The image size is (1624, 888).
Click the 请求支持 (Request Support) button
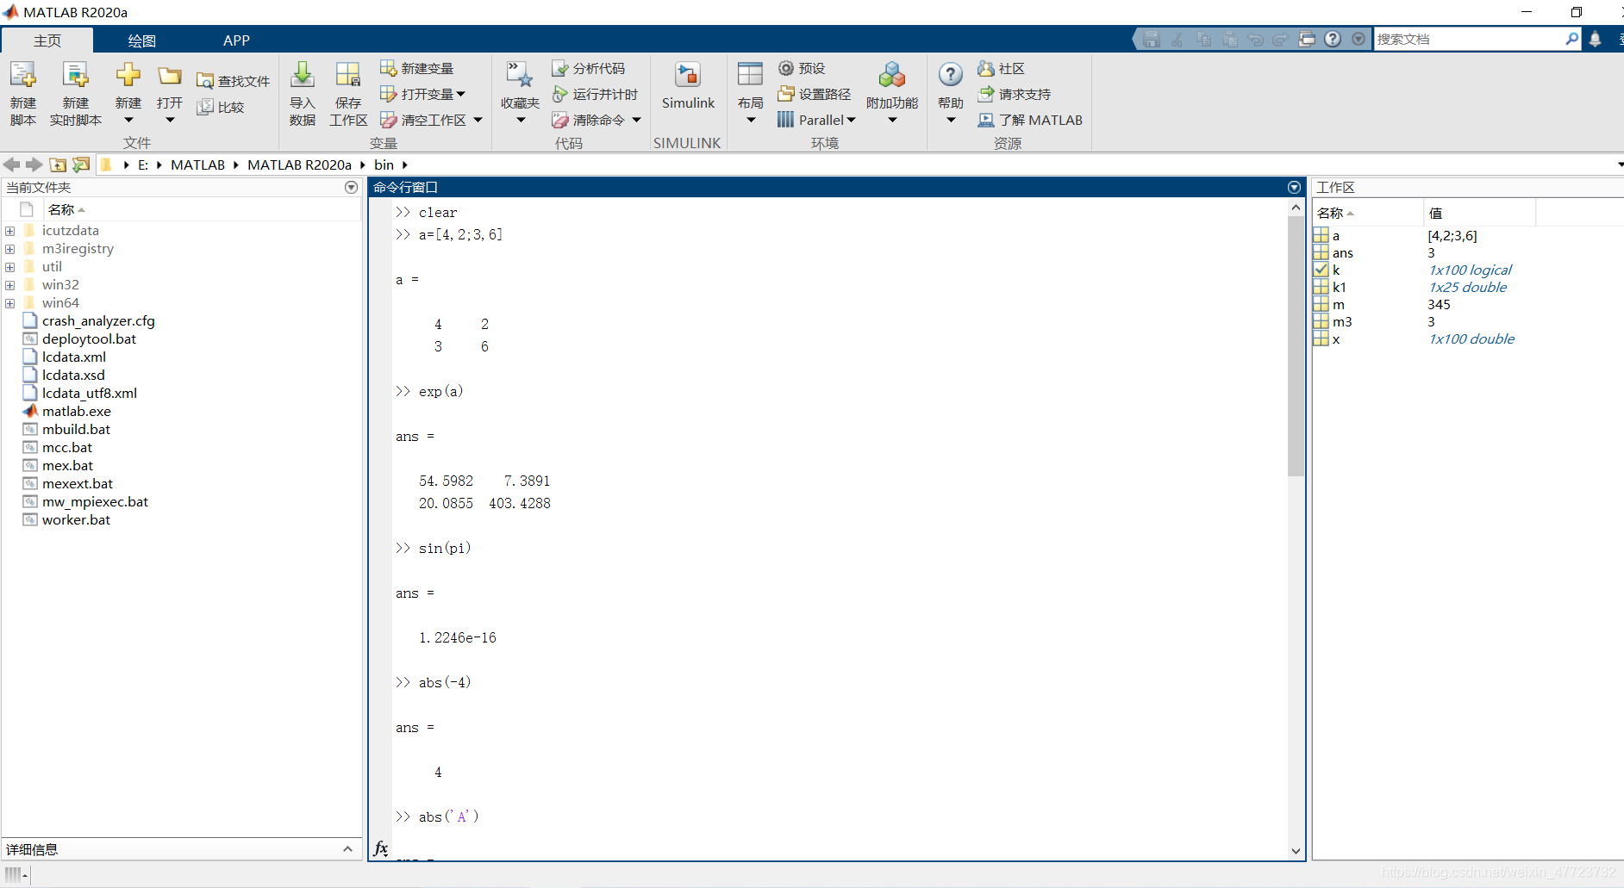point(1024,94)
